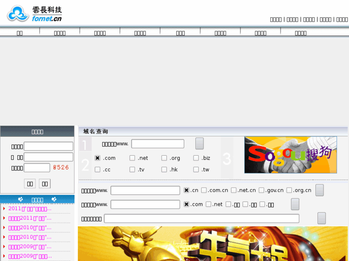Check the .gov.cn checkbox

pos(261,190)
